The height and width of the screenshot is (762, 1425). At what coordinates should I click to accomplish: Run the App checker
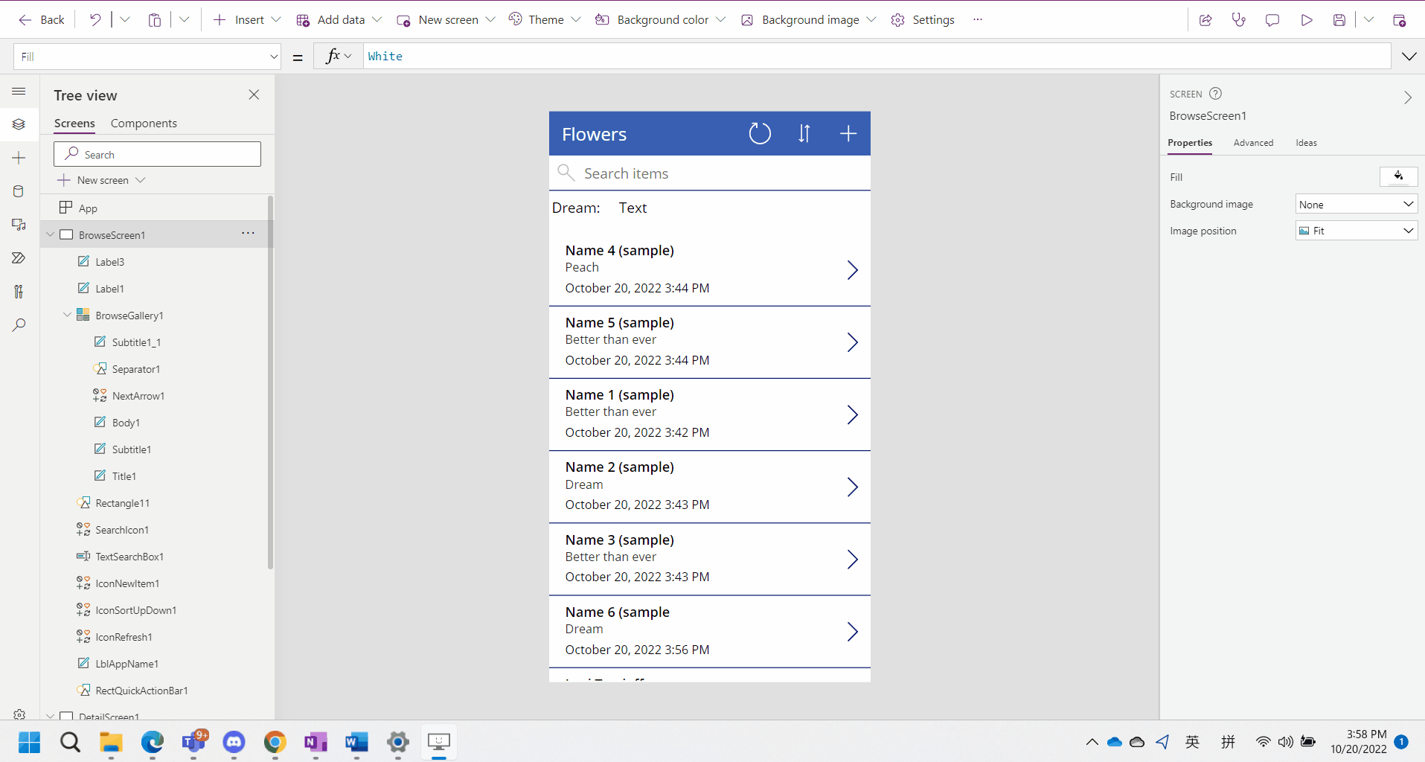[x=1239, y=20]
